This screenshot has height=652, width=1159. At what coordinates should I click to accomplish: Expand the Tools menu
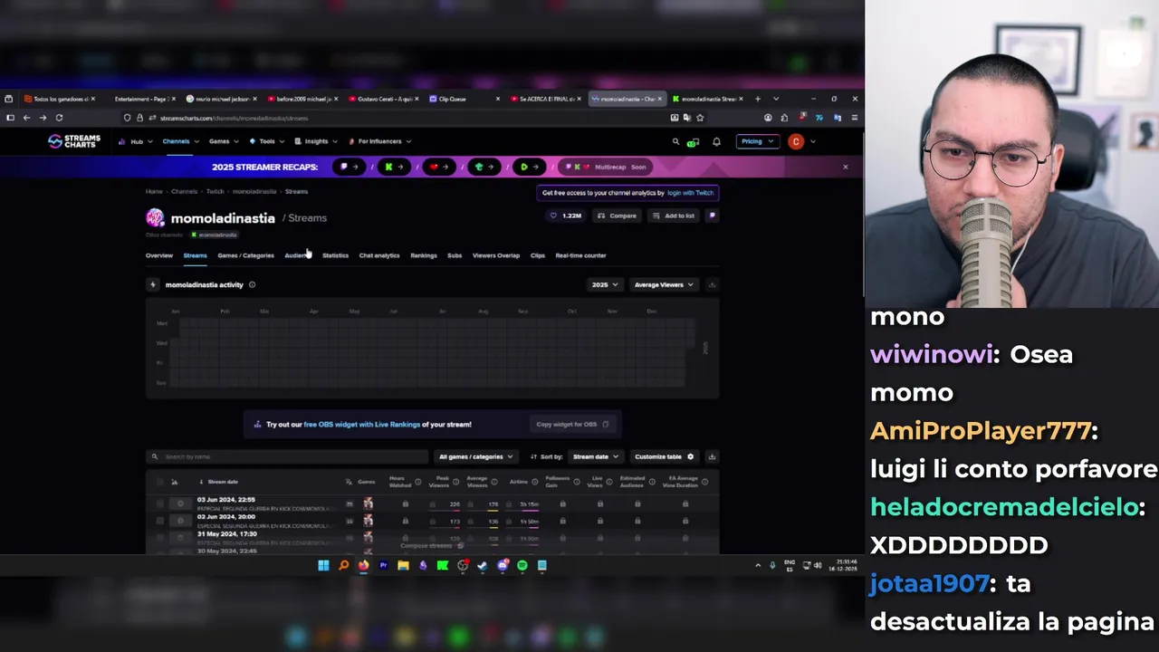click(267, 141)
